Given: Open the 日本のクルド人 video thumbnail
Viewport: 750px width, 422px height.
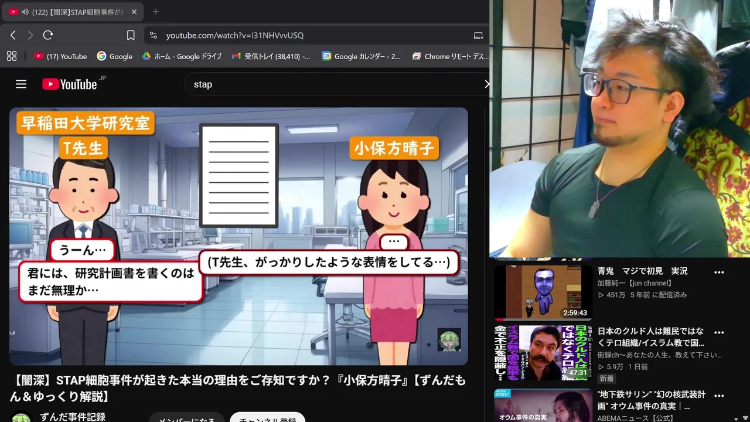Looking at the screenshot, I should [x=543, y=353].
